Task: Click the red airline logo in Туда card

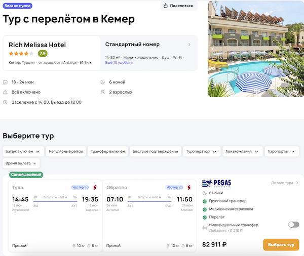Action: [x=94, y=188]
